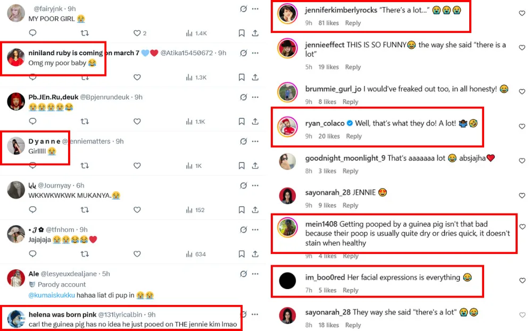Bookmark the Pb.JEn.Ru,deuk tweet
Image resolution: width=532 pixels, height=331 pixels.
tap(242, 122)
